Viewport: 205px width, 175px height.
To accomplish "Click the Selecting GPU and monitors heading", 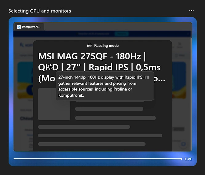I will [x=40, y=11].
